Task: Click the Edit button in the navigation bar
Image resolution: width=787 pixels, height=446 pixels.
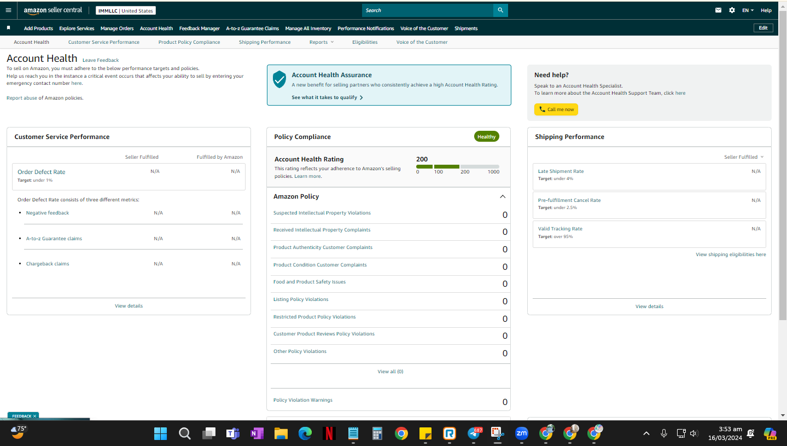Action: (x=763, y=28)
